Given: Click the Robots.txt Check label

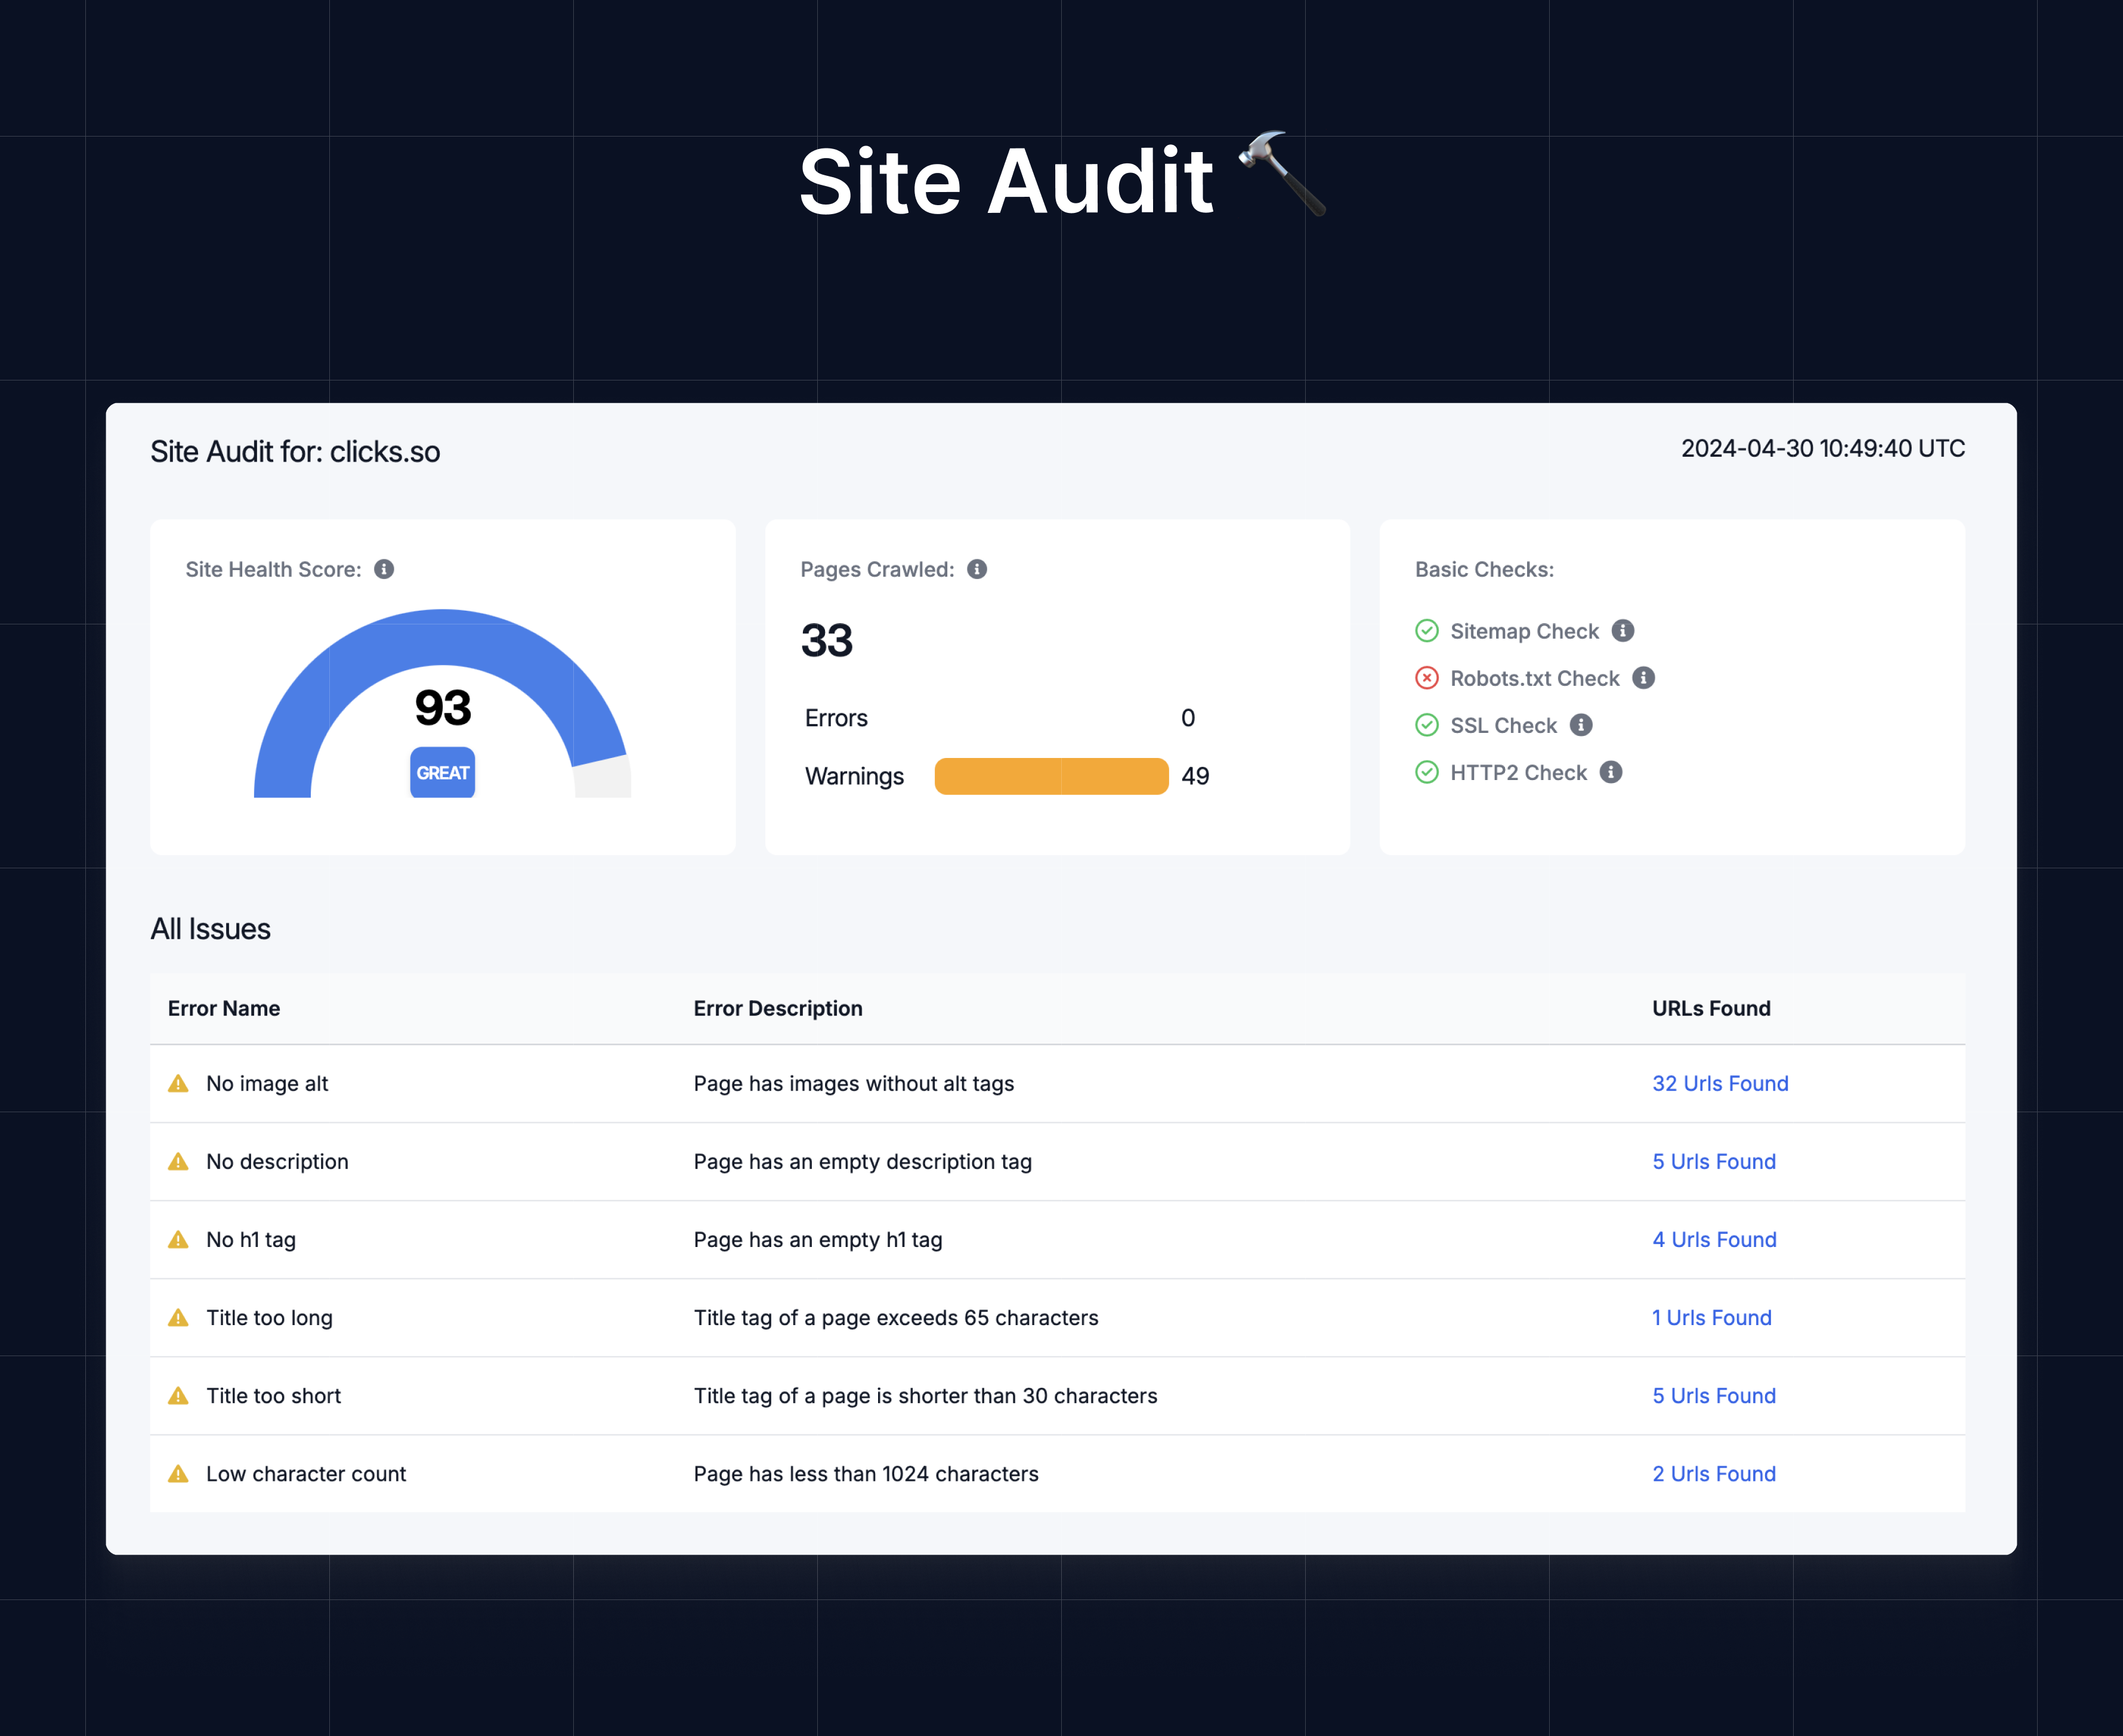Looking at the screenshot, I should [x=1534, y=678].
